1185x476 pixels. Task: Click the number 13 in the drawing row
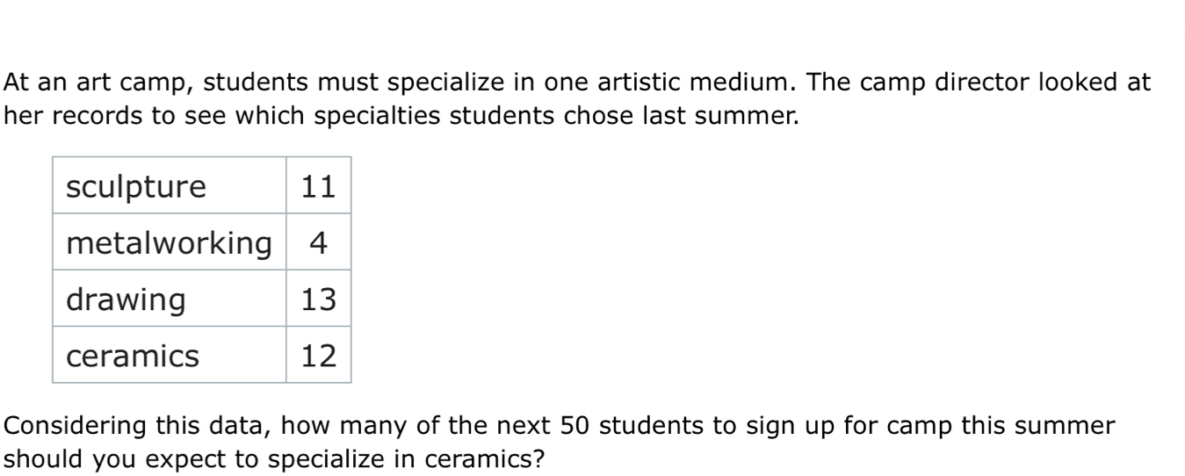point(318,300)
